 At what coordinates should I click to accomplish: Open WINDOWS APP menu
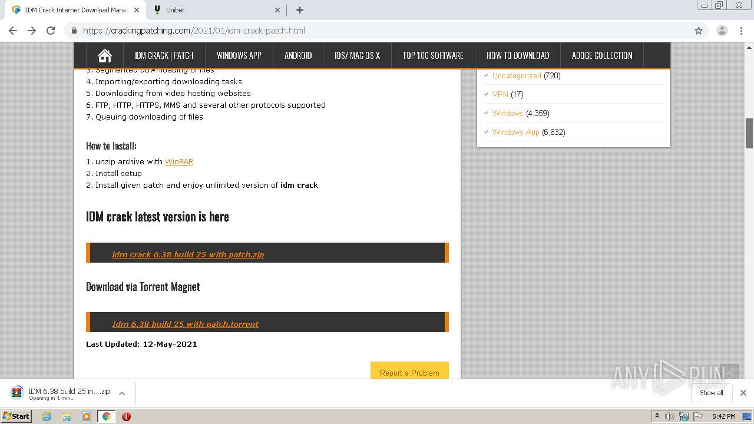pos(239,55)
